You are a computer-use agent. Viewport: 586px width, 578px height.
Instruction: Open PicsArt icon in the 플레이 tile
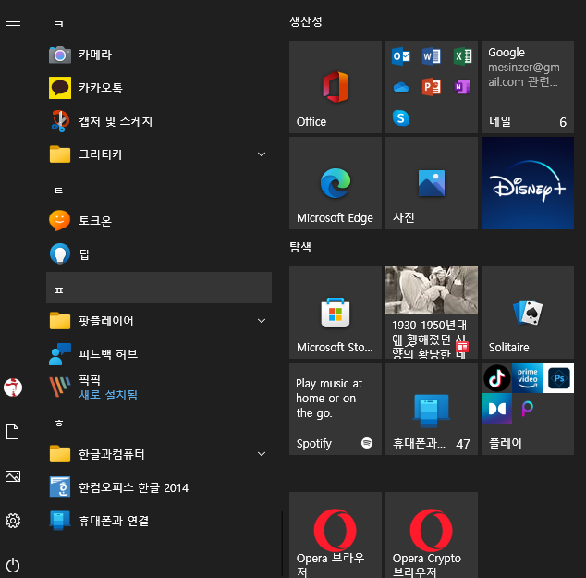(x=528, y=409)
